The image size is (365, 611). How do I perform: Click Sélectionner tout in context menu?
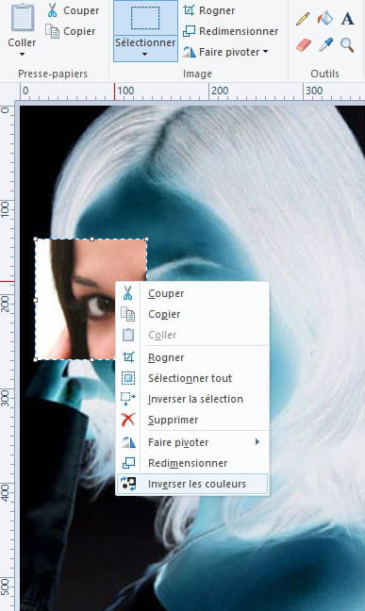pyautogui.click(x=191, y=378)
